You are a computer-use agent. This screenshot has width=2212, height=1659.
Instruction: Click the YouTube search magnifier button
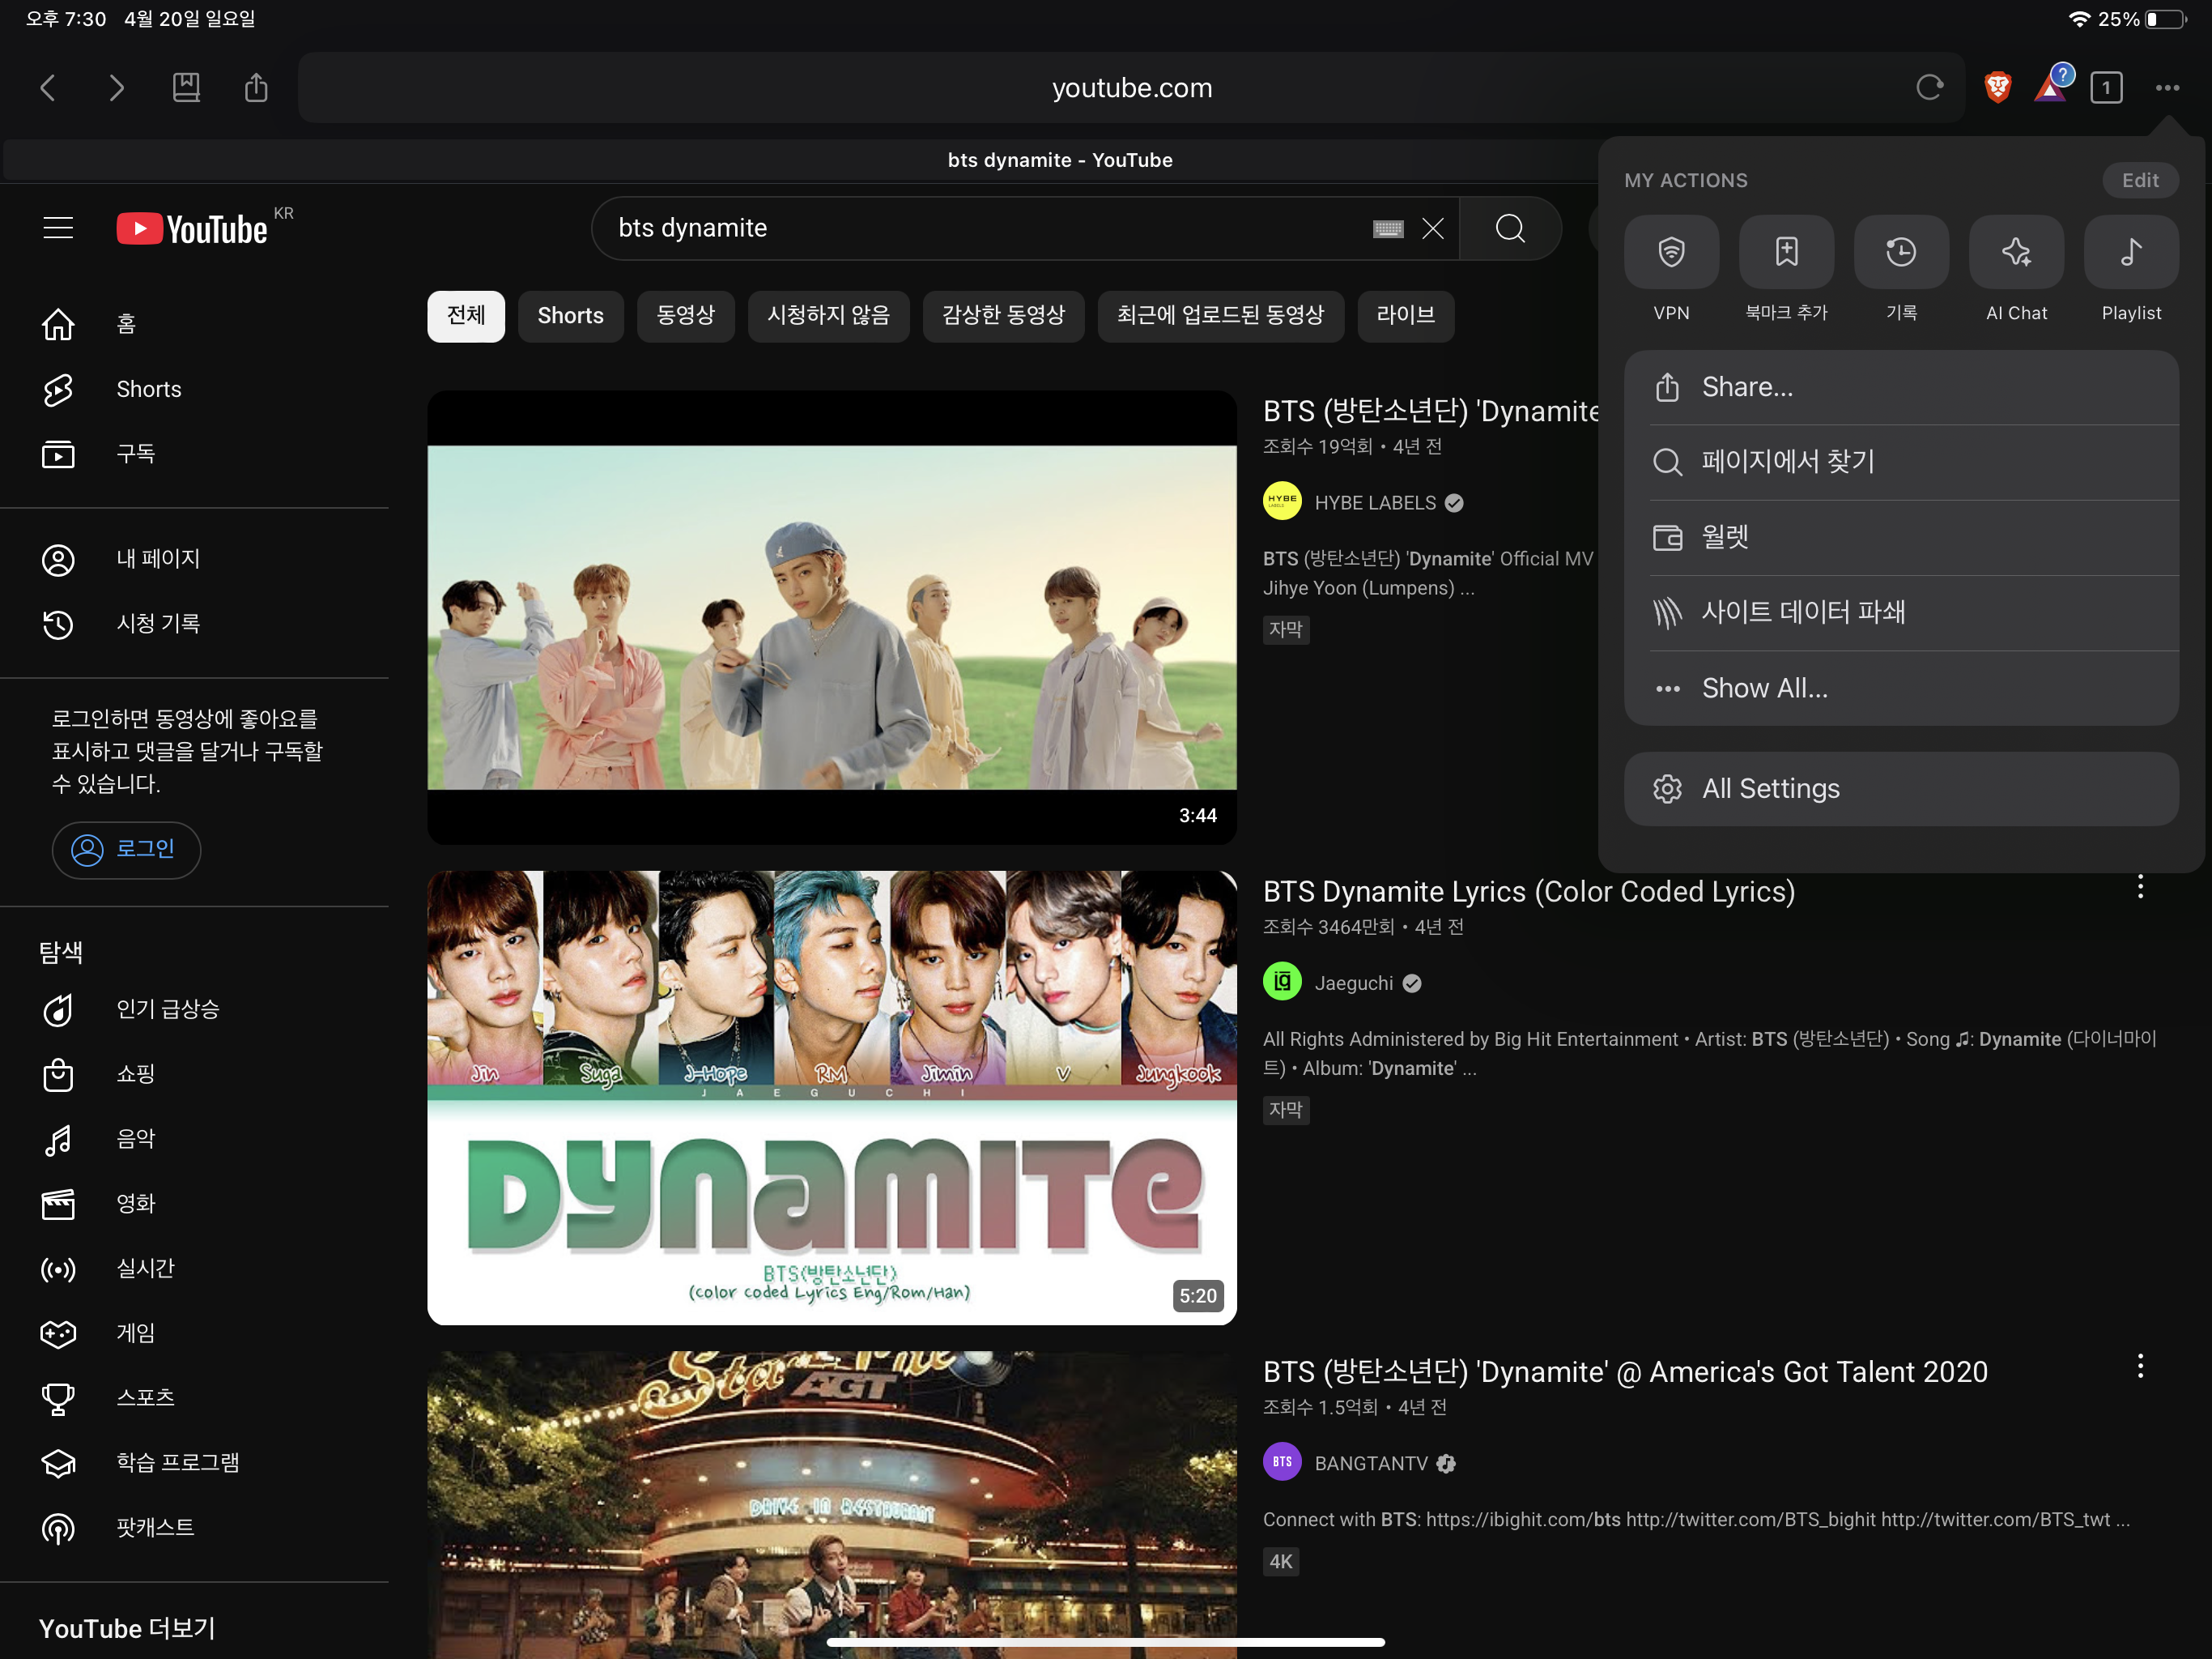1510,228
